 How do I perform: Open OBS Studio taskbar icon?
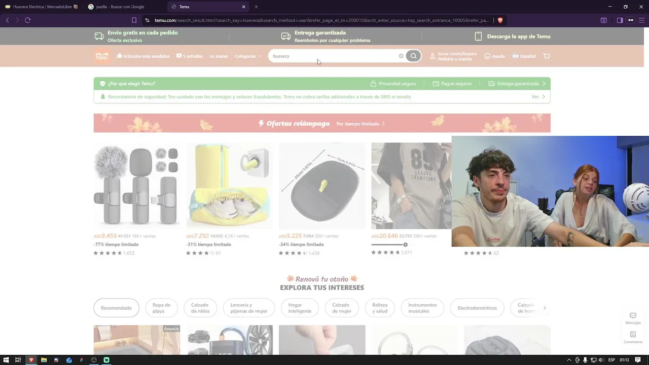[x=94, y=360]
